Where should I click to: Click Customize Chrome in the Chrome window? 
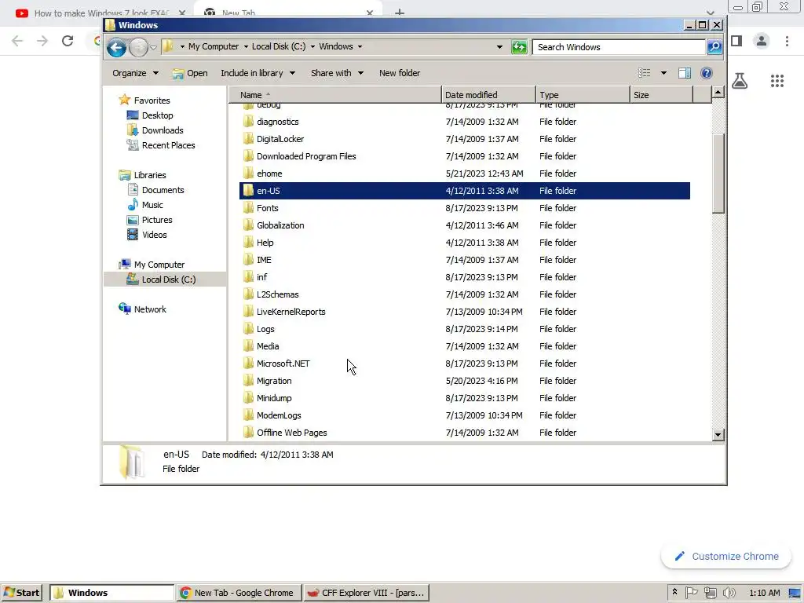726,557
